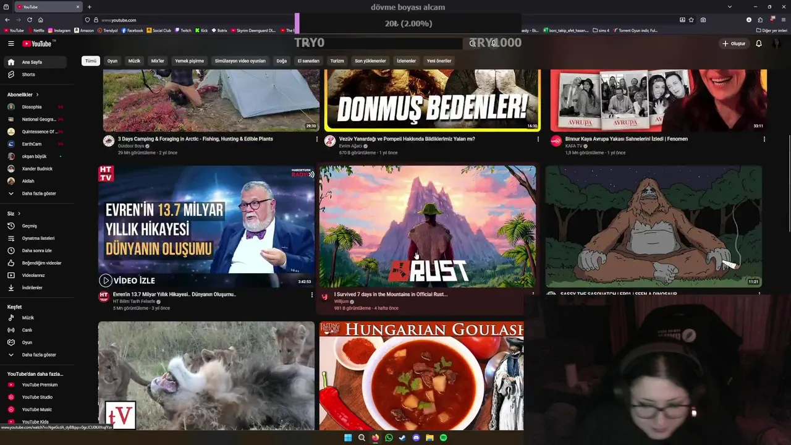The image size is (791, 445).
Task: Open Firefox application menu
Action: [x=784, y=20]
